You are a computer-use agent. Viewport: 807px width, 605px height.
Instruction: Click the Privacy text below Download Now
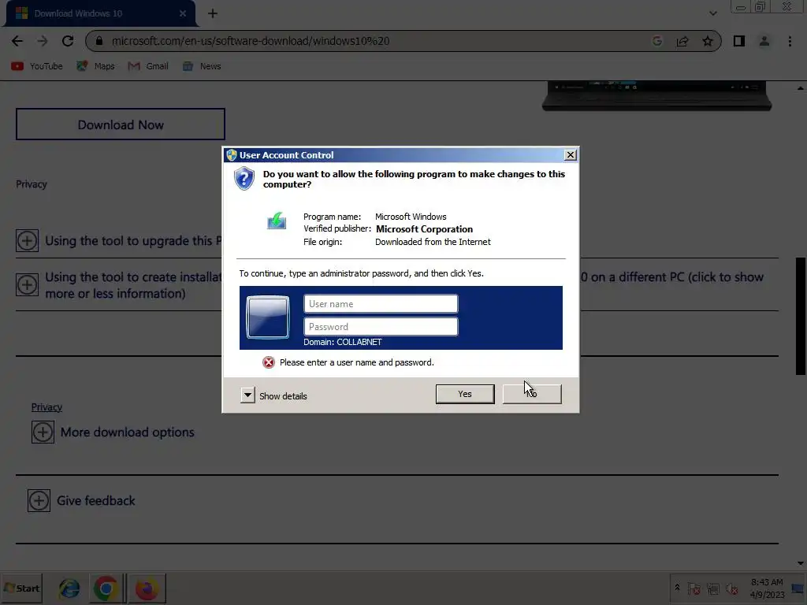point(32,184)
